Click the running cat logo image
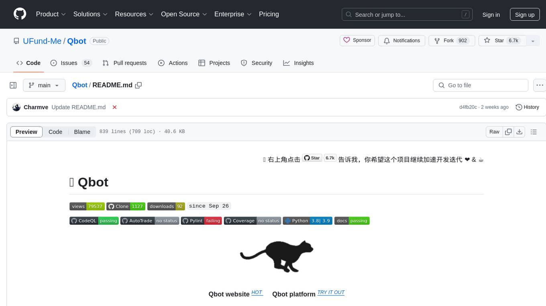Image resolution: width=546 pixels, height=306 pixels. 277,256
